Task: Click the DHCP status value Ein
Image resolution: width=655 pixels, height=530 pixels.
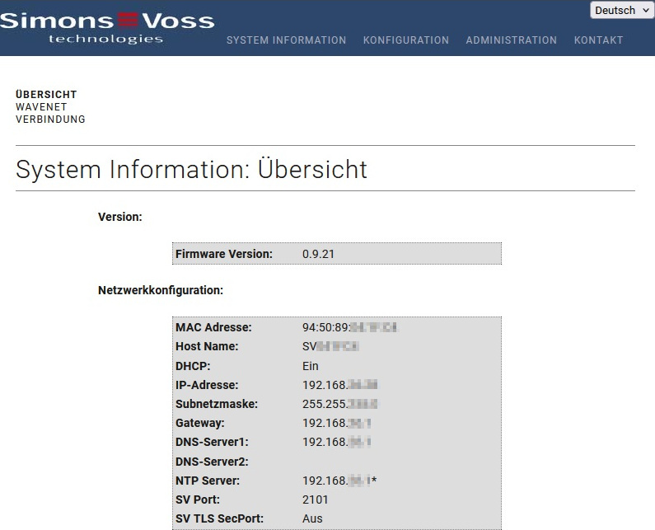Action: coord(311,366)
